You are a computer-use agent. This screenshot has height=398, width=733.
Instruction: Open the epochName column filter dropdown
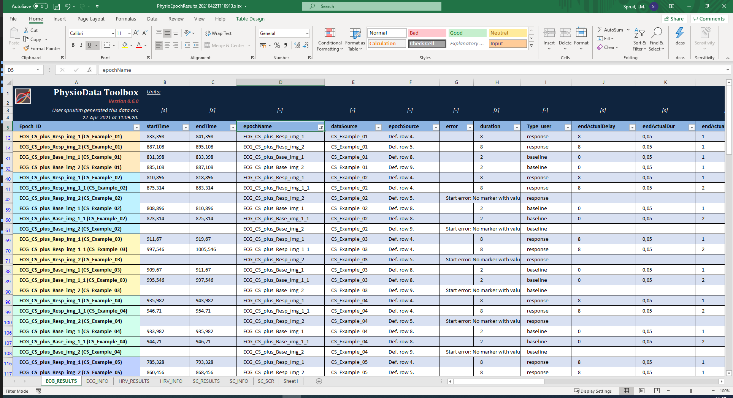(x=320, y=126)
